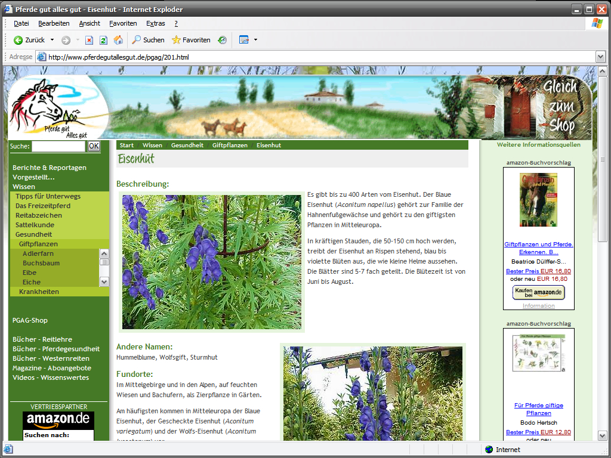This screenshot has height=458, width=611.
Task: Select Giftpflanzen submenu item
Action: [x=38, y=244]
